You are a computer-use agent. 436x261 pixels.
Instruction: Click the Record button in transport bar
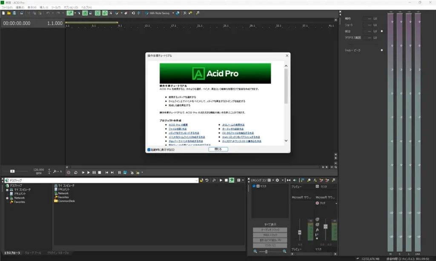coord(69,173)
